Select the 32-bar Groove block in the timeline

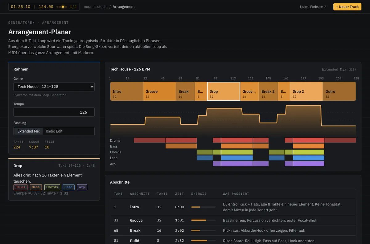(x=159, y=91)
